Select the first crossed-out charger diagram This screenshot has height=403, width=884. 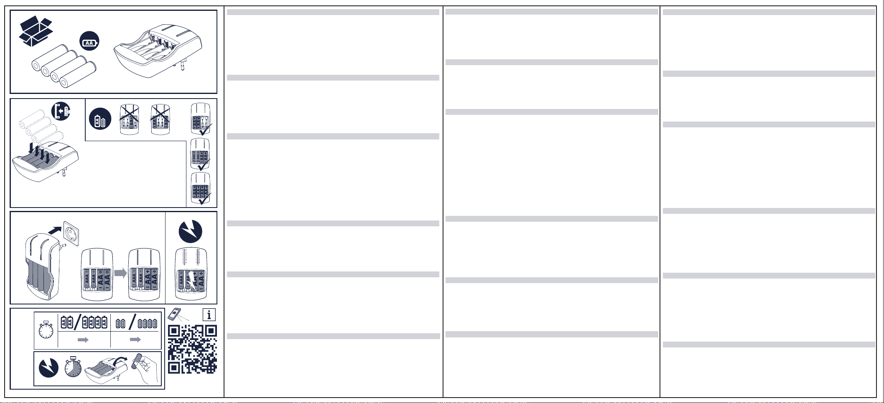[x=129, y=119]
